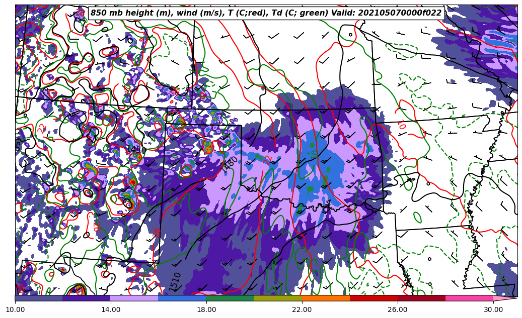Click the 10.00 colorbar tick label
522x318 pixels.
[15, 309]
